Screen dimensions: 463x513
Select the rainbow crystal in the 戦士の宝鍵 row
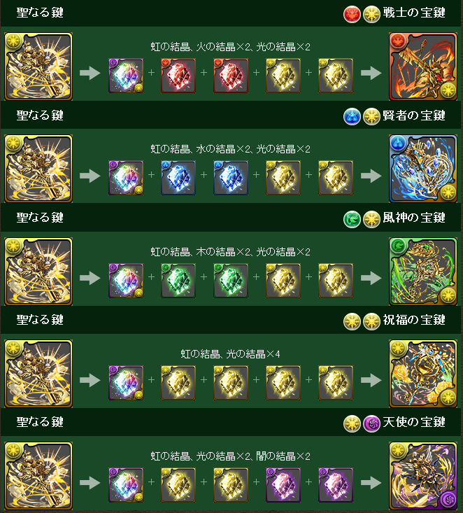[x=126, y=76]
